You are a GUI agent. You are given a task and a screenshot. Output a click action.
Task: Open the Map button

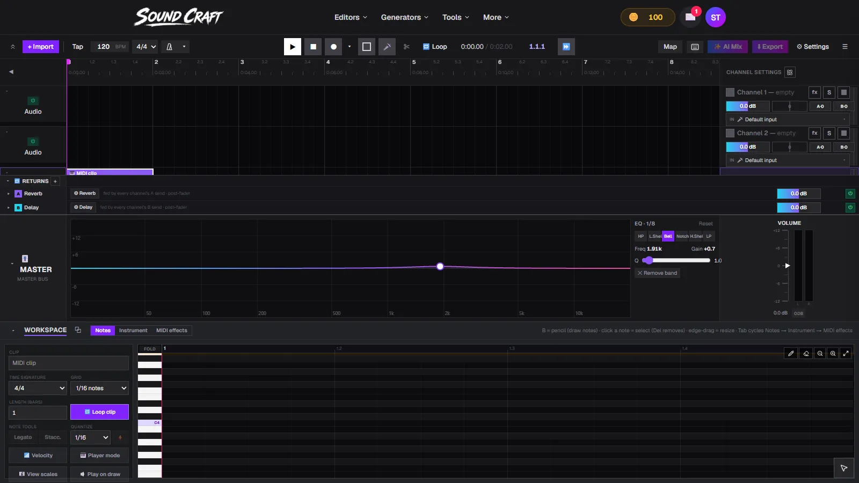click(x=670, y=47)
